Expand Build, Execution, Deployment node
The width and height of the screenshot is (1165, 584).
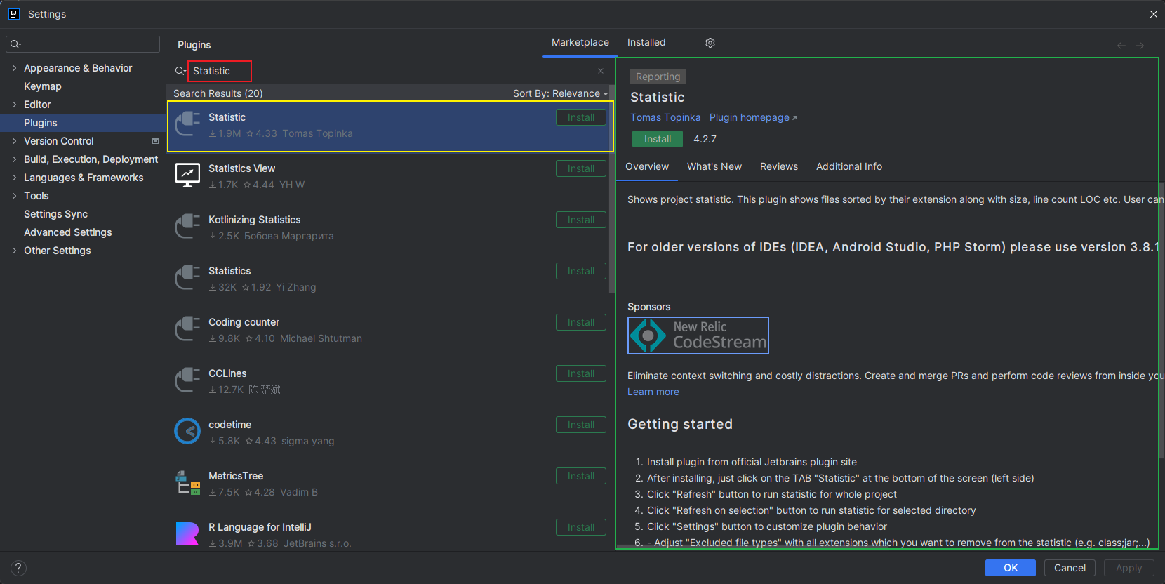[x=14, y=159]
